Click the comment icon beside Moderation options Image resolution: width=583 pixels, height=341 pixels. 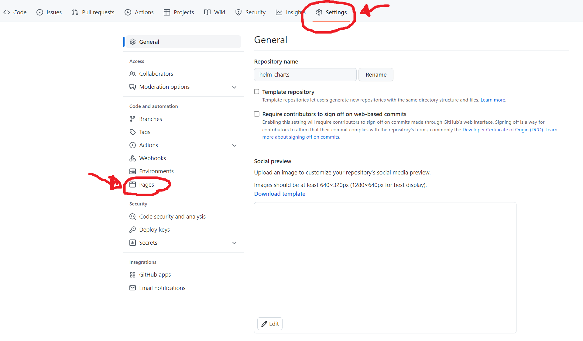pos(132,87)
